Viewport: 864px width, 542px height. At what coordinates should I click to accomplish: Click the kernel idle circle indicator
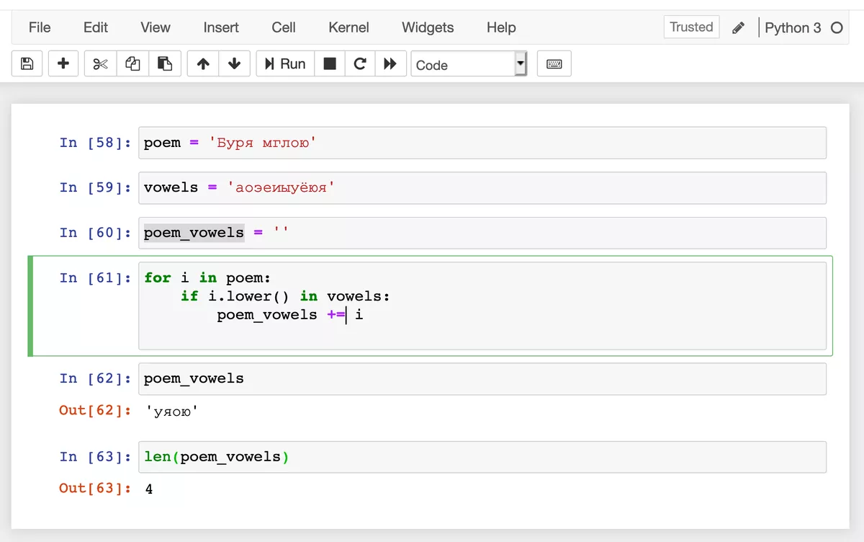pos(837,28)
